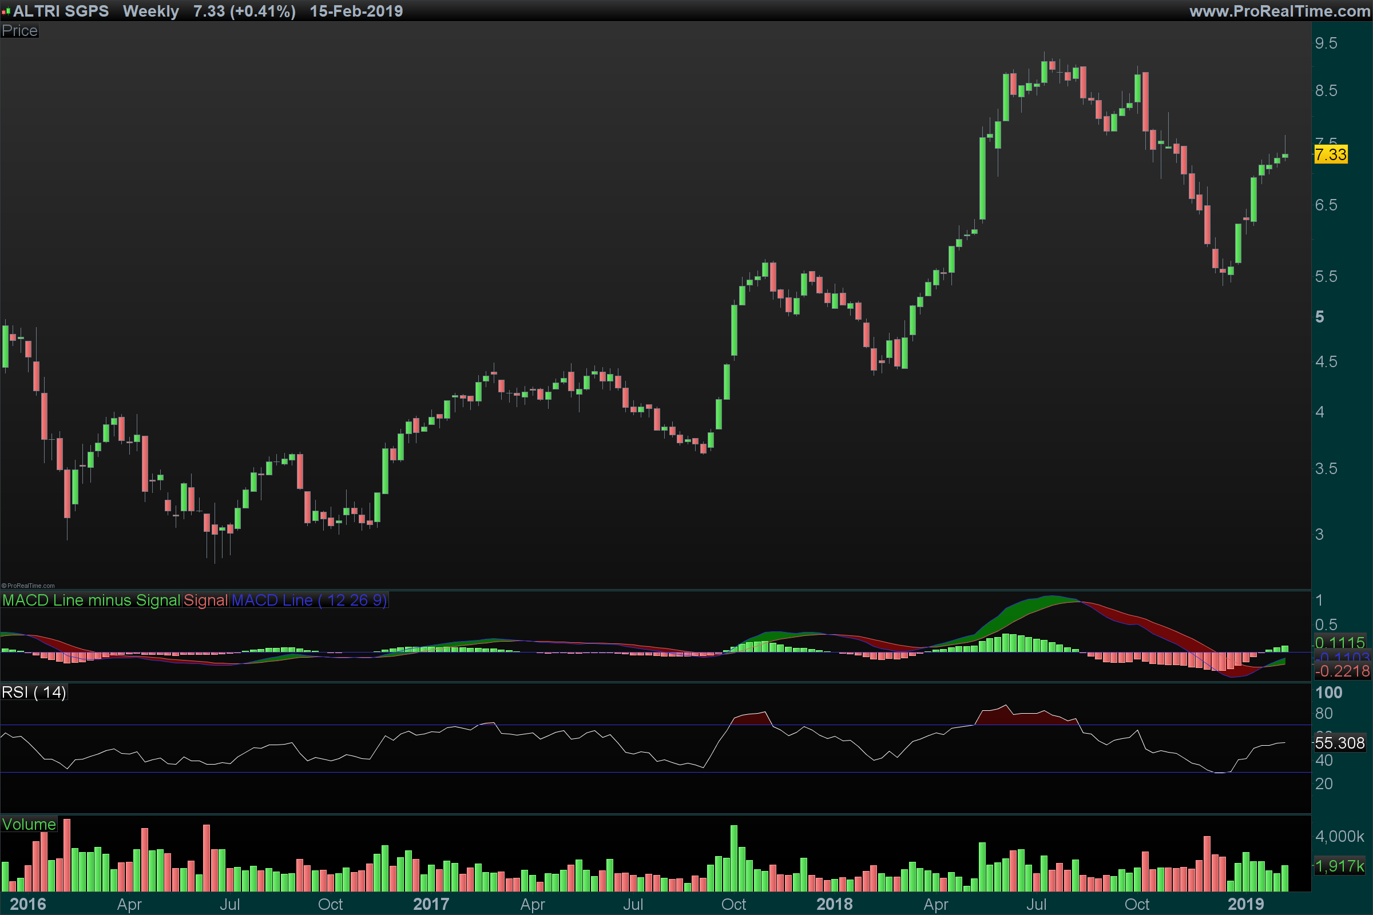The image size is (1373, 915).
Task: Click the 2019 year marker on the time axis
Action: [x=1245, y=904]
